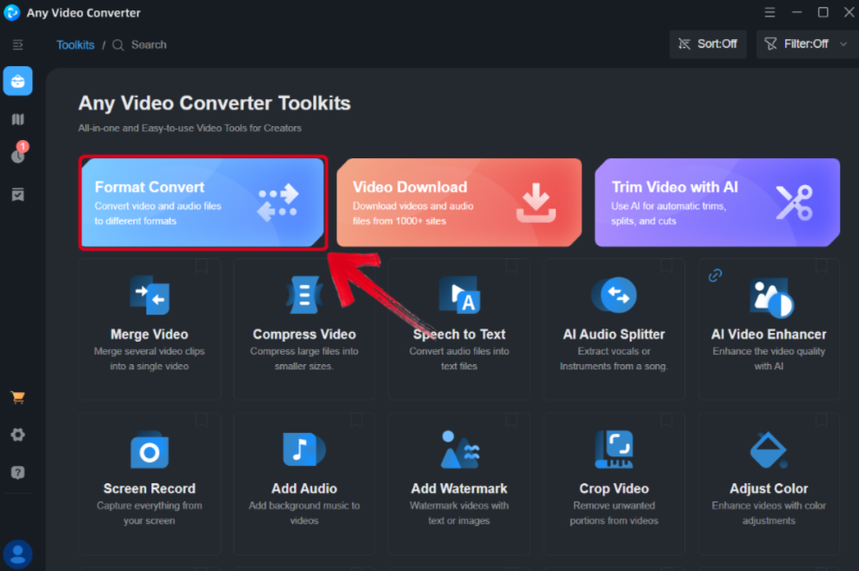Click 'Extract vocals or instruments from a song.' text
The width and height of the screenshot is (859, 571).
coord(614,359)
